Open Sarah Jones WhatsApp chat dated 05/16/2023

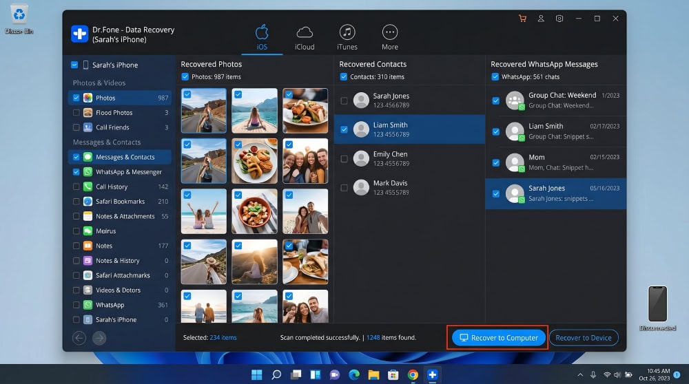click(x=556, y=193)
